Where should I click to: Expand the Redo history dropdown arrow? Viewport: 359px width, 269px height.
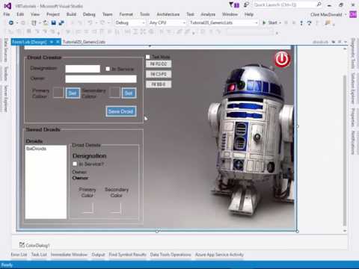click(x=108, y=23)
